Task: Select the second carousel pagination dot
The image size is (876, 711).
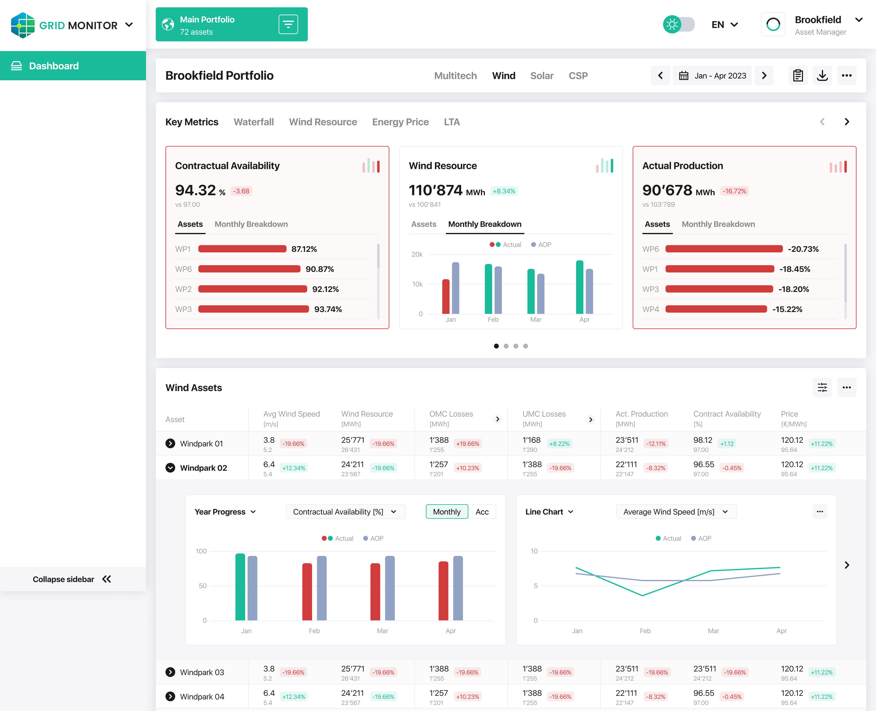Action: click(506, 346)
